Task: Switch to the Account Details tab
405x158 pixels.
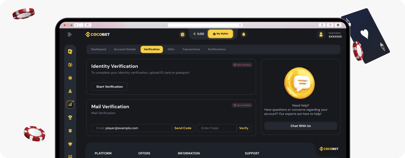Action: click(x=125, y=49)
